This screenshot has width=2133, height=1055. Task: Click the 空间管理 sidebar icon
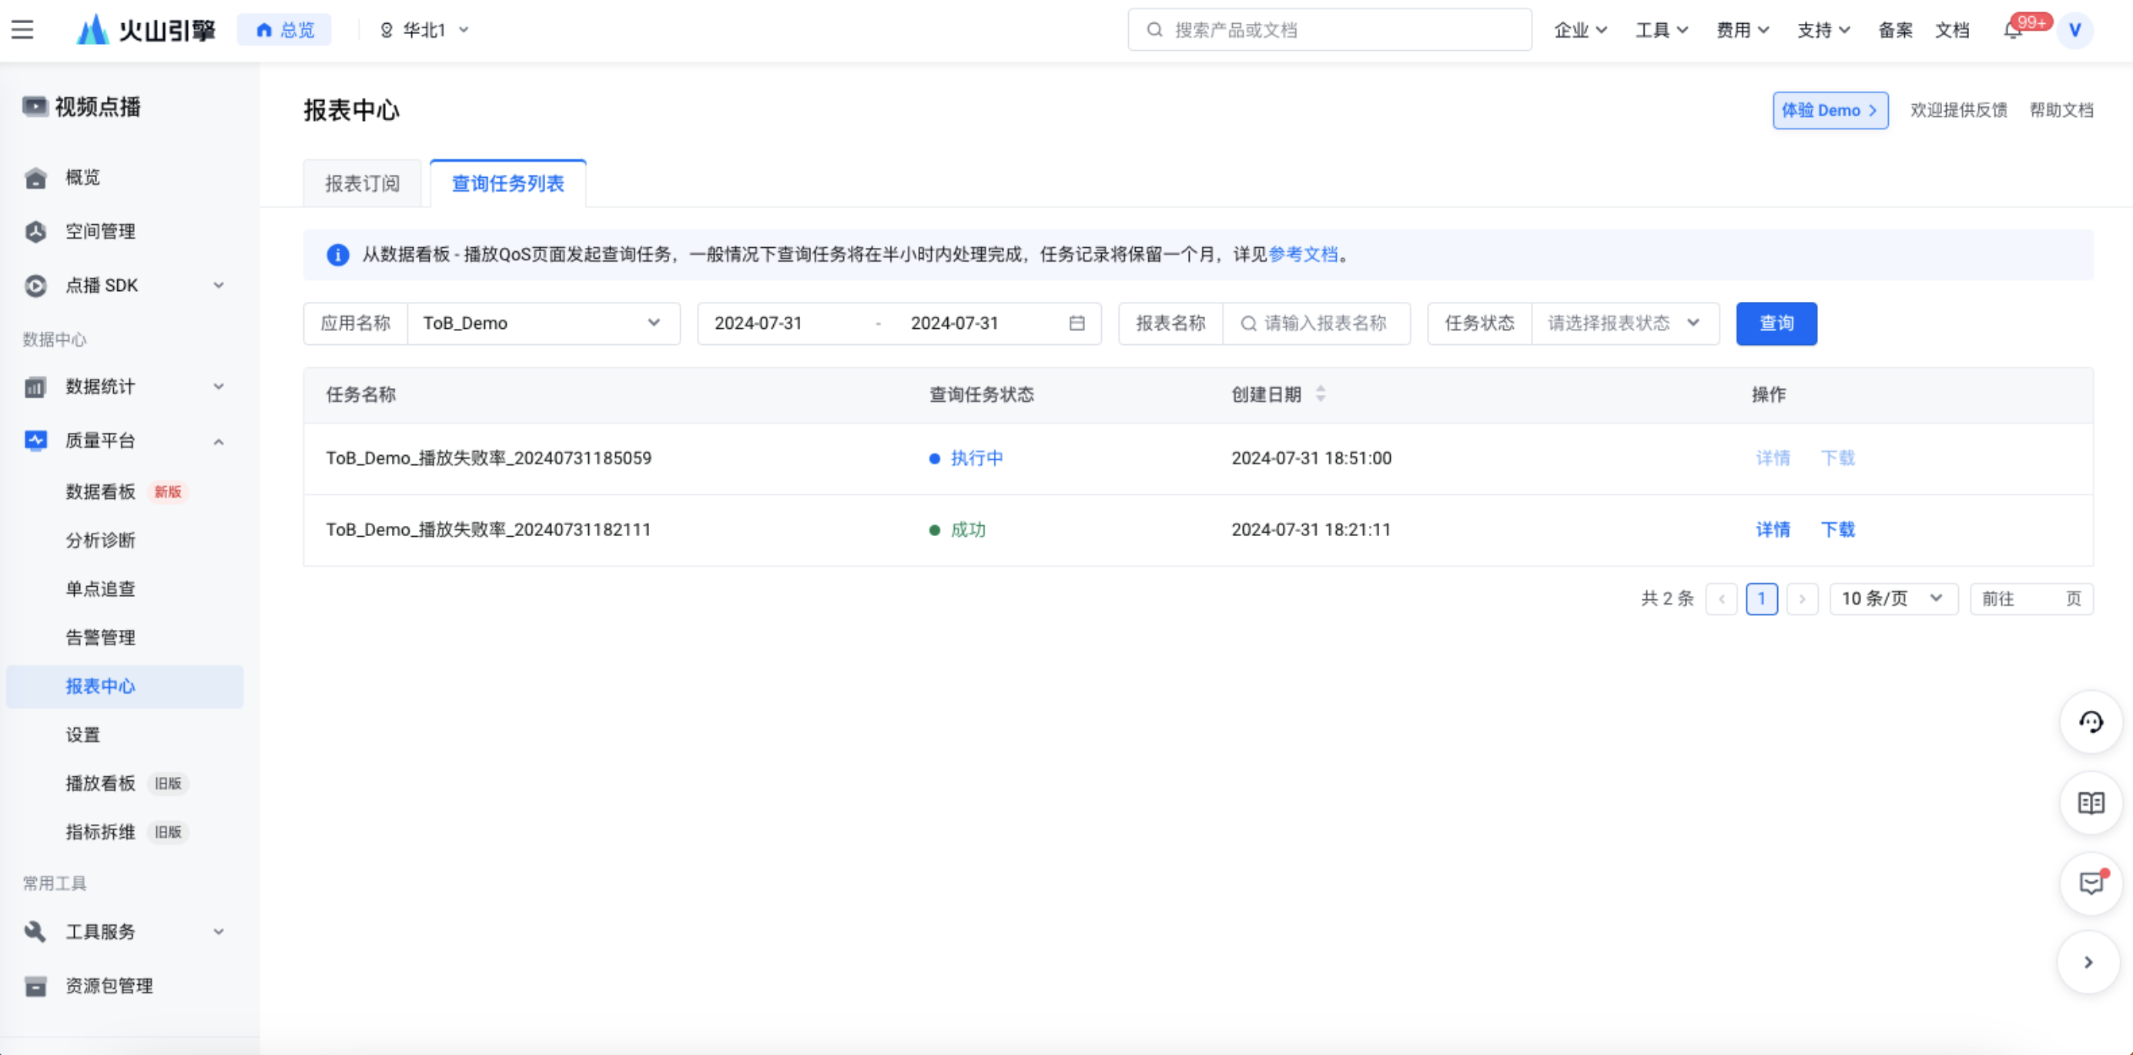35,231
